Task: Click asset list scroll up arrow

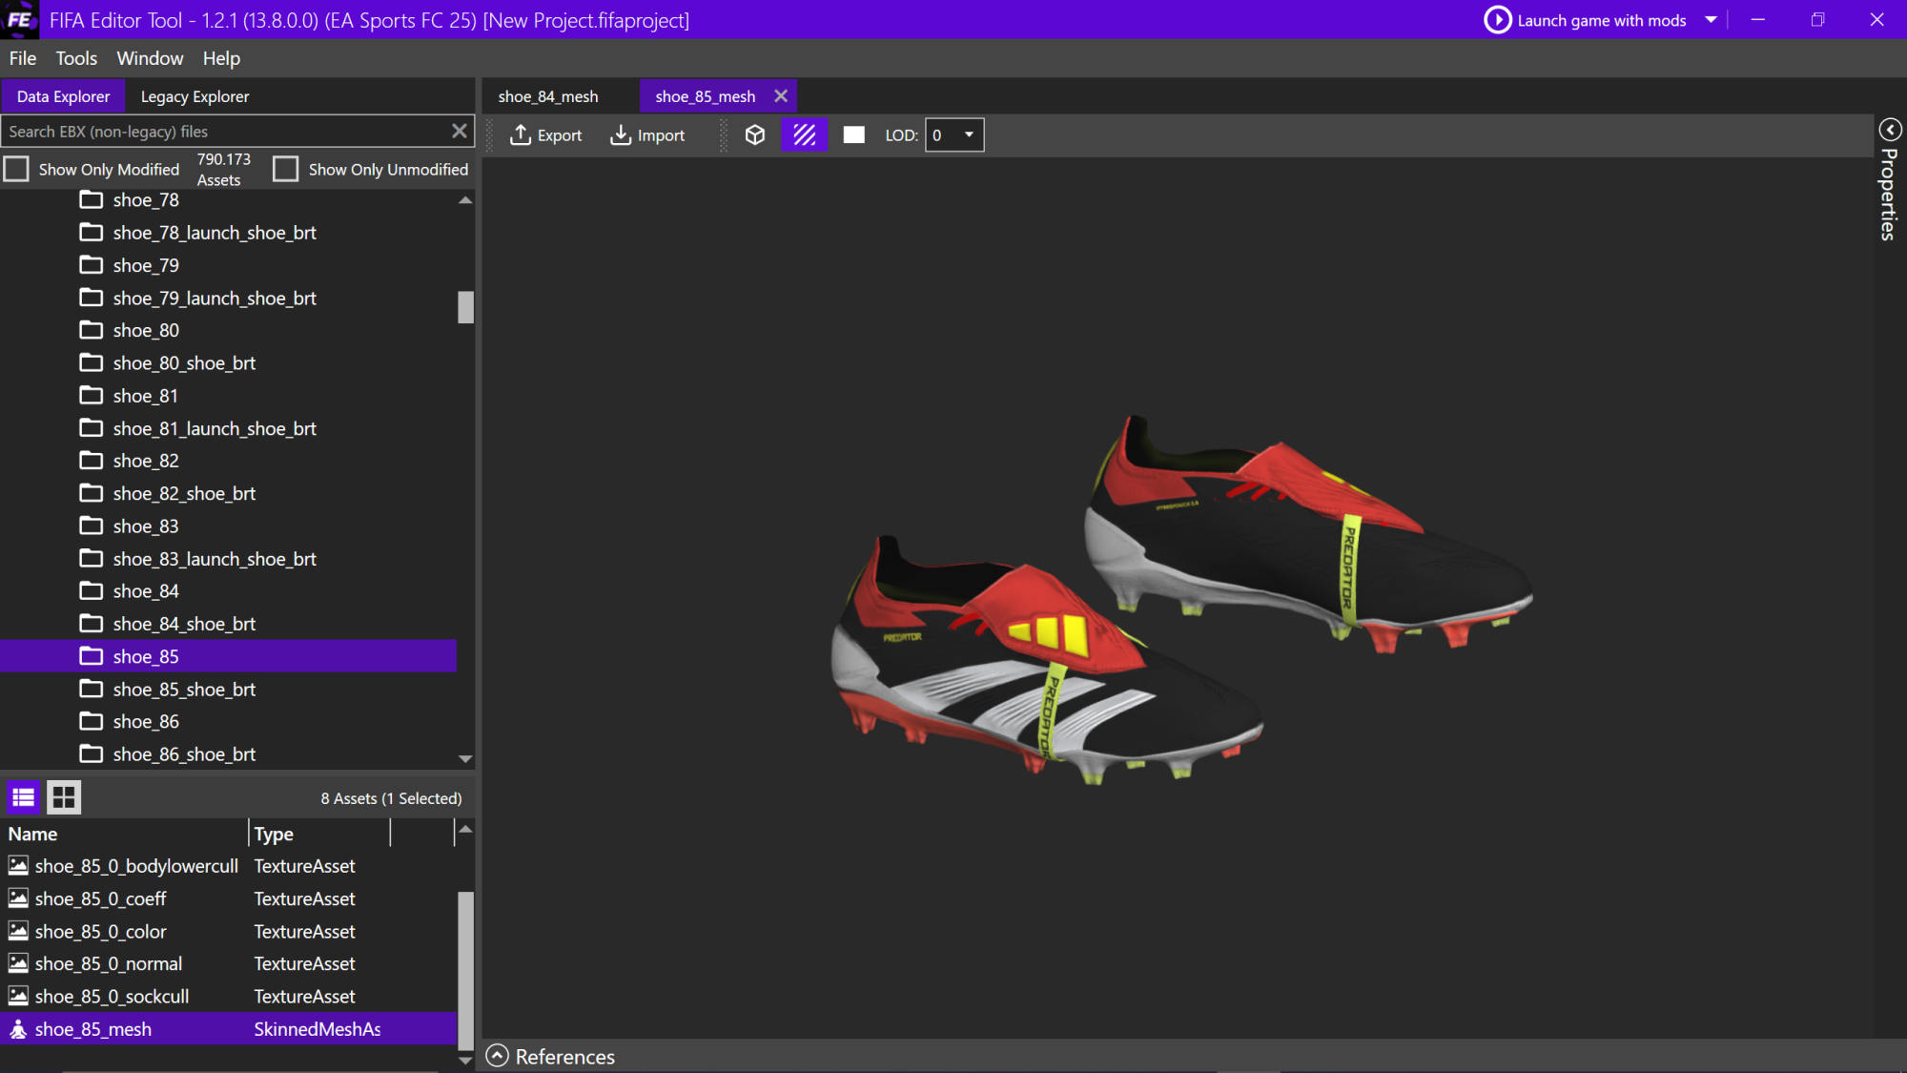Action: (x=465, y=830)
